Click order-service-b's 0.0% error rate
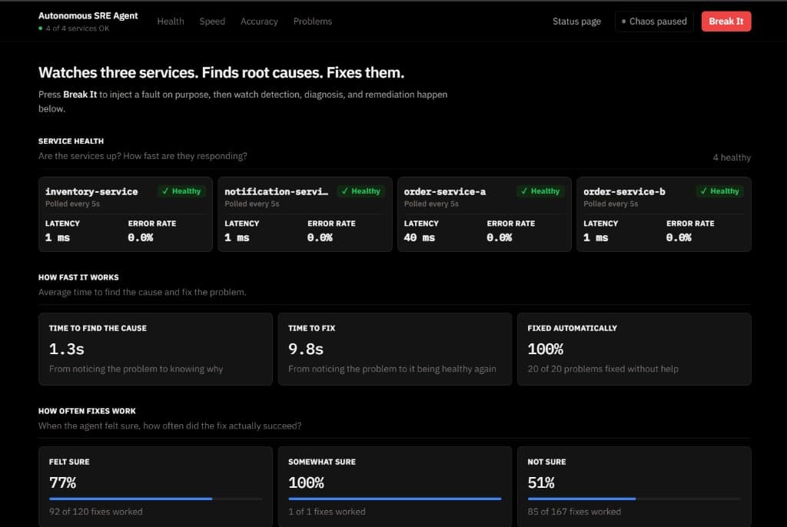Image resolution: width=787 pixels, height=527 pixels. coord(679,237)
